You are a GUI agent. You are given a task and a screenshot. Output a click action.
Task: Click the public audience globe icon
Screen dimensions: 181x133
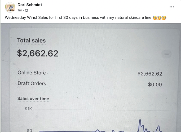click(x=27, y=10)
